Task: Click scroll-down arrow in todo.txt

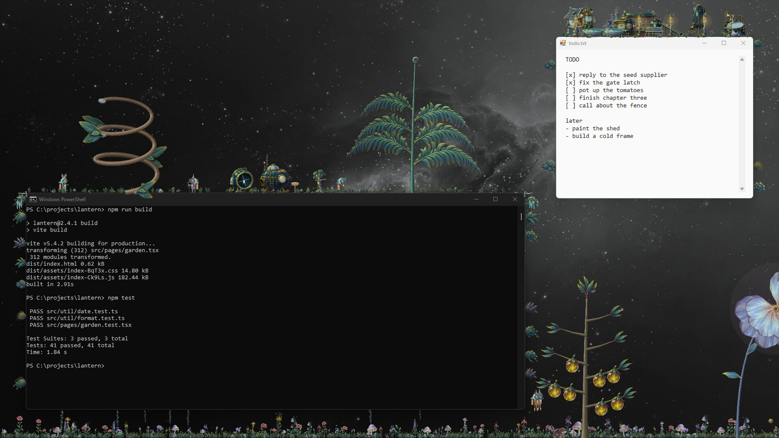Action: click(x=742, y=189)
